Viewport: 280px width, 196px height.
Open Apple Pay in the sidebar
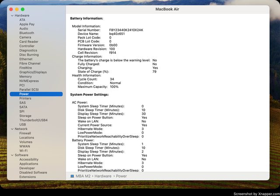[x=27, y=24]
